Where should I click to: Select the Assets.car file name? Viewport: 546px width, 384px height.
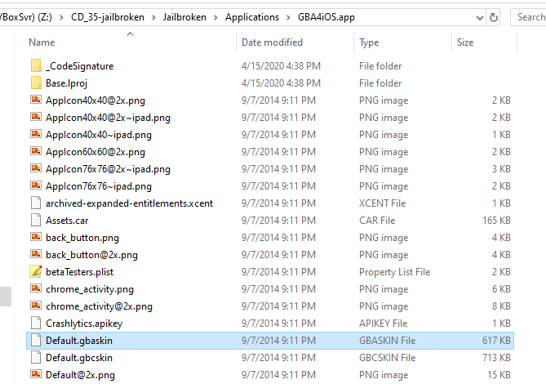point(67,221)
